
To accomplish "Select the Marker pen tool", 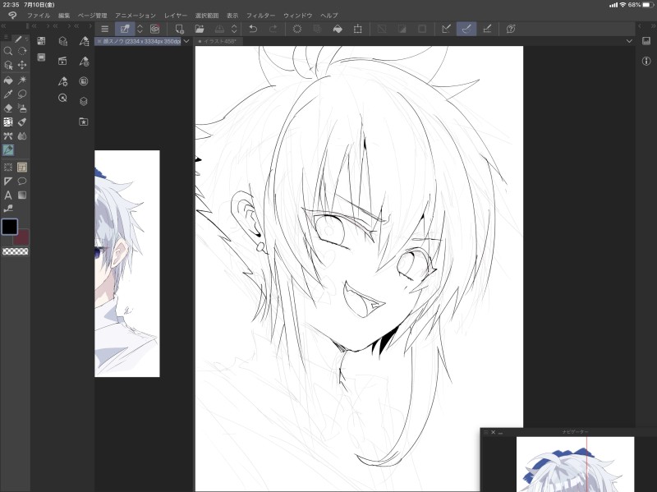I will 22,122.
